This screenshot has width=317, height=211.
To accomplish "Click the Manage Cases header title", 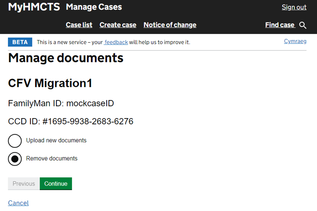I will tap(94, 7).
